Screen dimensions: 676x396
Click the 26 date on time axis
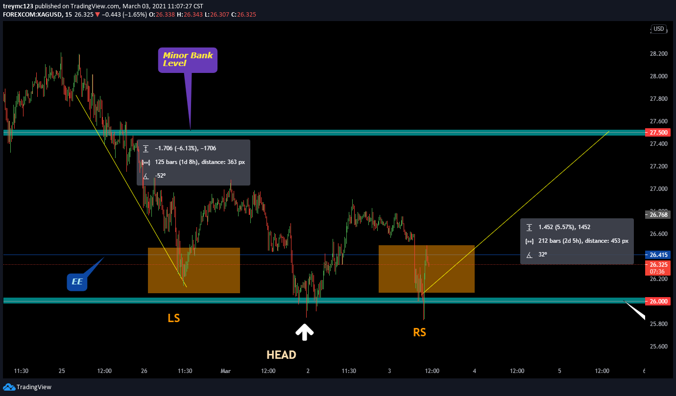pos(144,371)
